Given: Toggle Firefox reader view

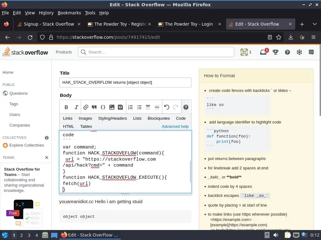Looking at the screenshot, I should 270,37.
